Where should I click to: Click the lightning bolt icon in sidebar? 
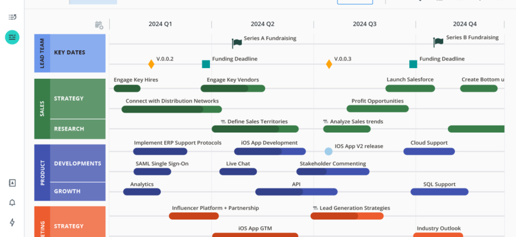click(x=12, y=223)
